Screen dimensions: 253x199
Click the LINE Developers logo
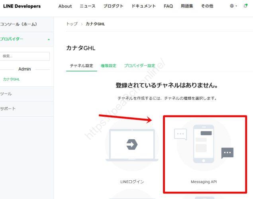[x=22, y=6]
